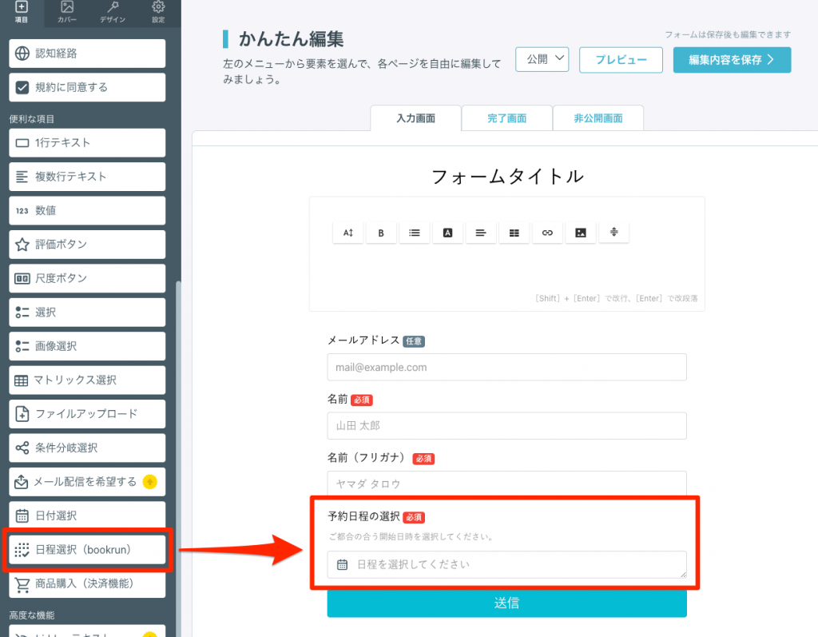Viewport: 818px width, 637px height.
Task: Open 設定 settings via the gear icon
Action: (x=158, y=13)
